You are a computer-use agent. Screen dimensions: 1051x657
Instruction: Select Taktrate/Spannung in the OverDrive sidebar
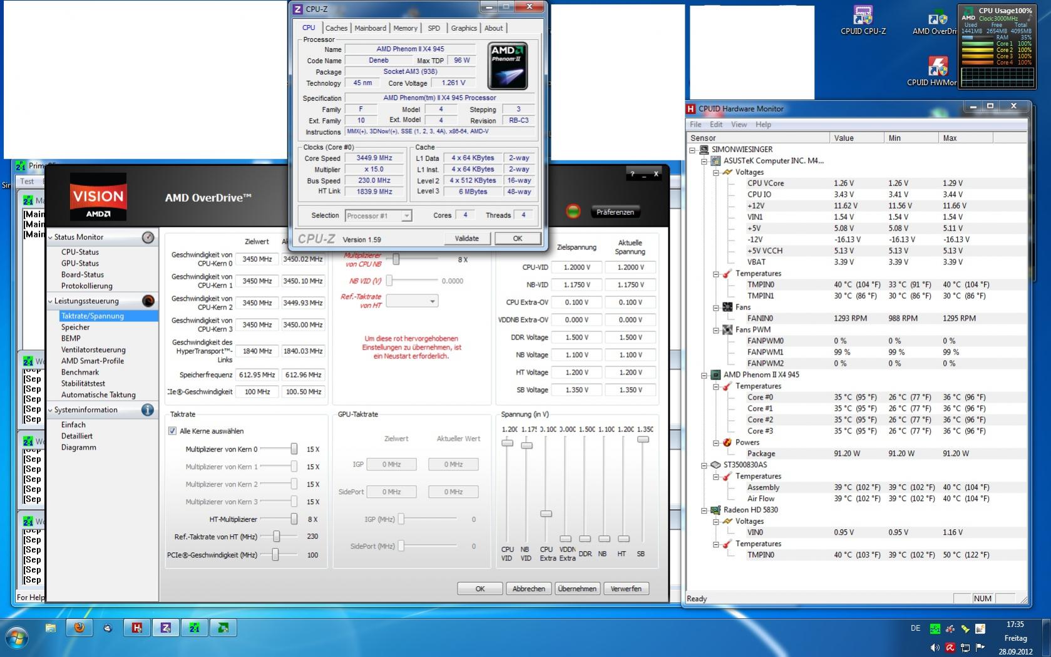point(108,316)
